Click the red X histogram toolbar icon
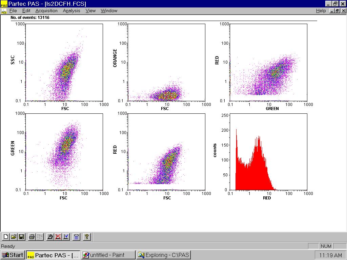The image size is (347, 260). click(x=58, y=237)
